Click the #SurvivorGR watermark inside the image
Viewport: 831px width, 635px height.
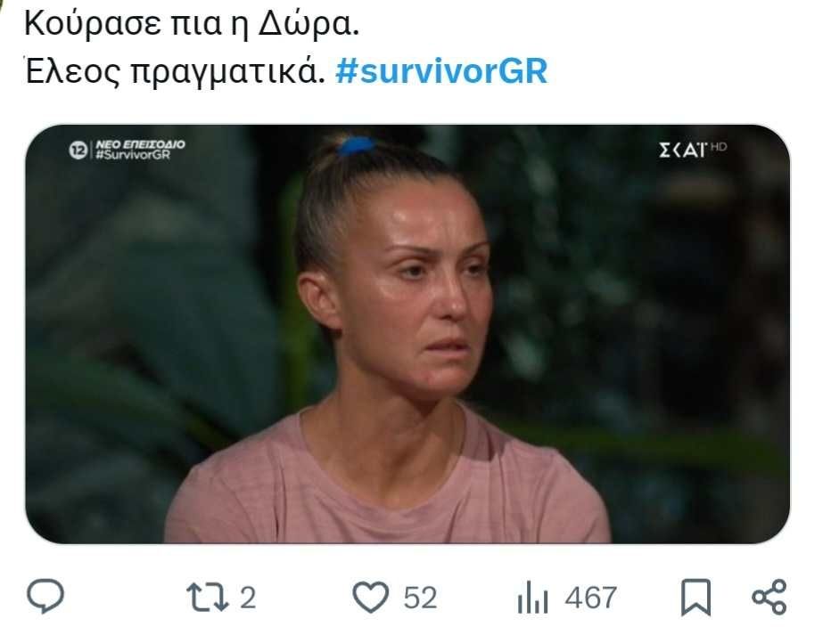point(133,154)
